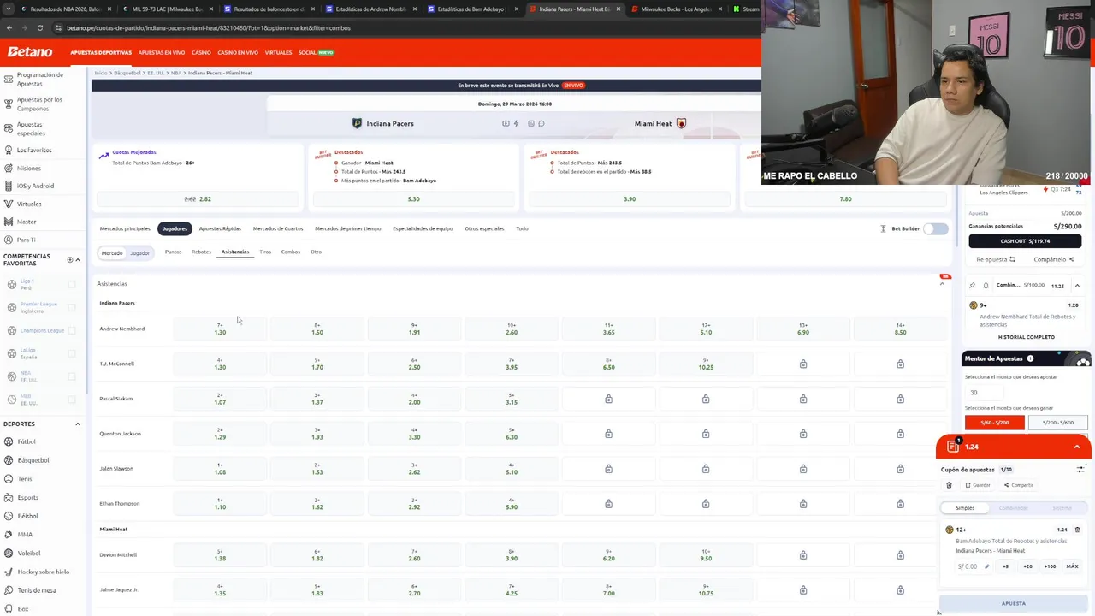Check the NBA EE. UU. checkbox
The width and height of the screenshot is (1095, 616).
[72, 376]
